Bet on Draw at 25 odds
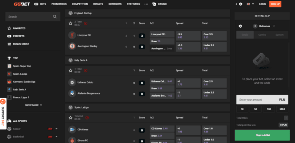The width and height of the screenshot is (295, 143). 162,41
